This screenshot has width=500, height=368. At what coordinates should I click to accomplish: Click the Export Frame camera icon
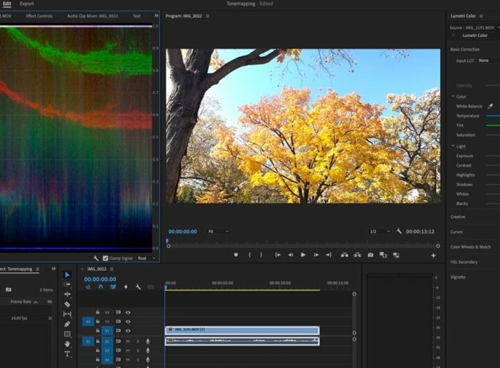tap(370, 255)
